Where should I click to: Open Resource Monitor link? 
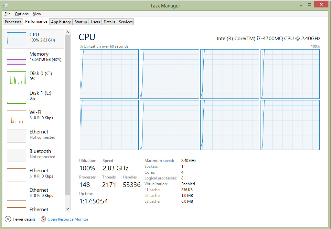68,219
